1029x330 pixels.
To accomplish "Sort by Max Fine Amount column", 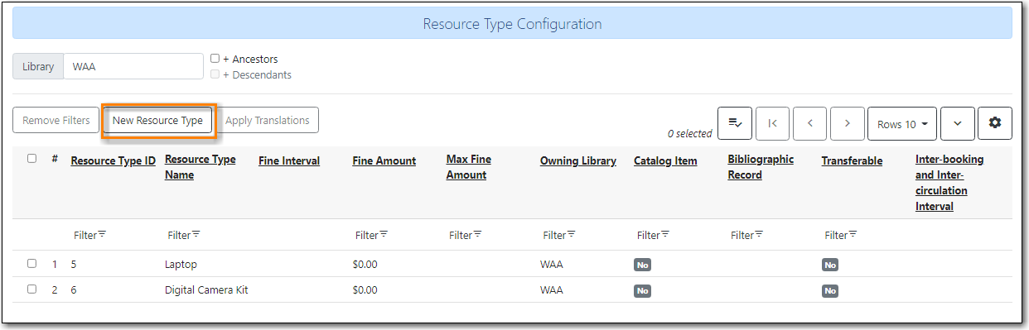I will point(469,167).
